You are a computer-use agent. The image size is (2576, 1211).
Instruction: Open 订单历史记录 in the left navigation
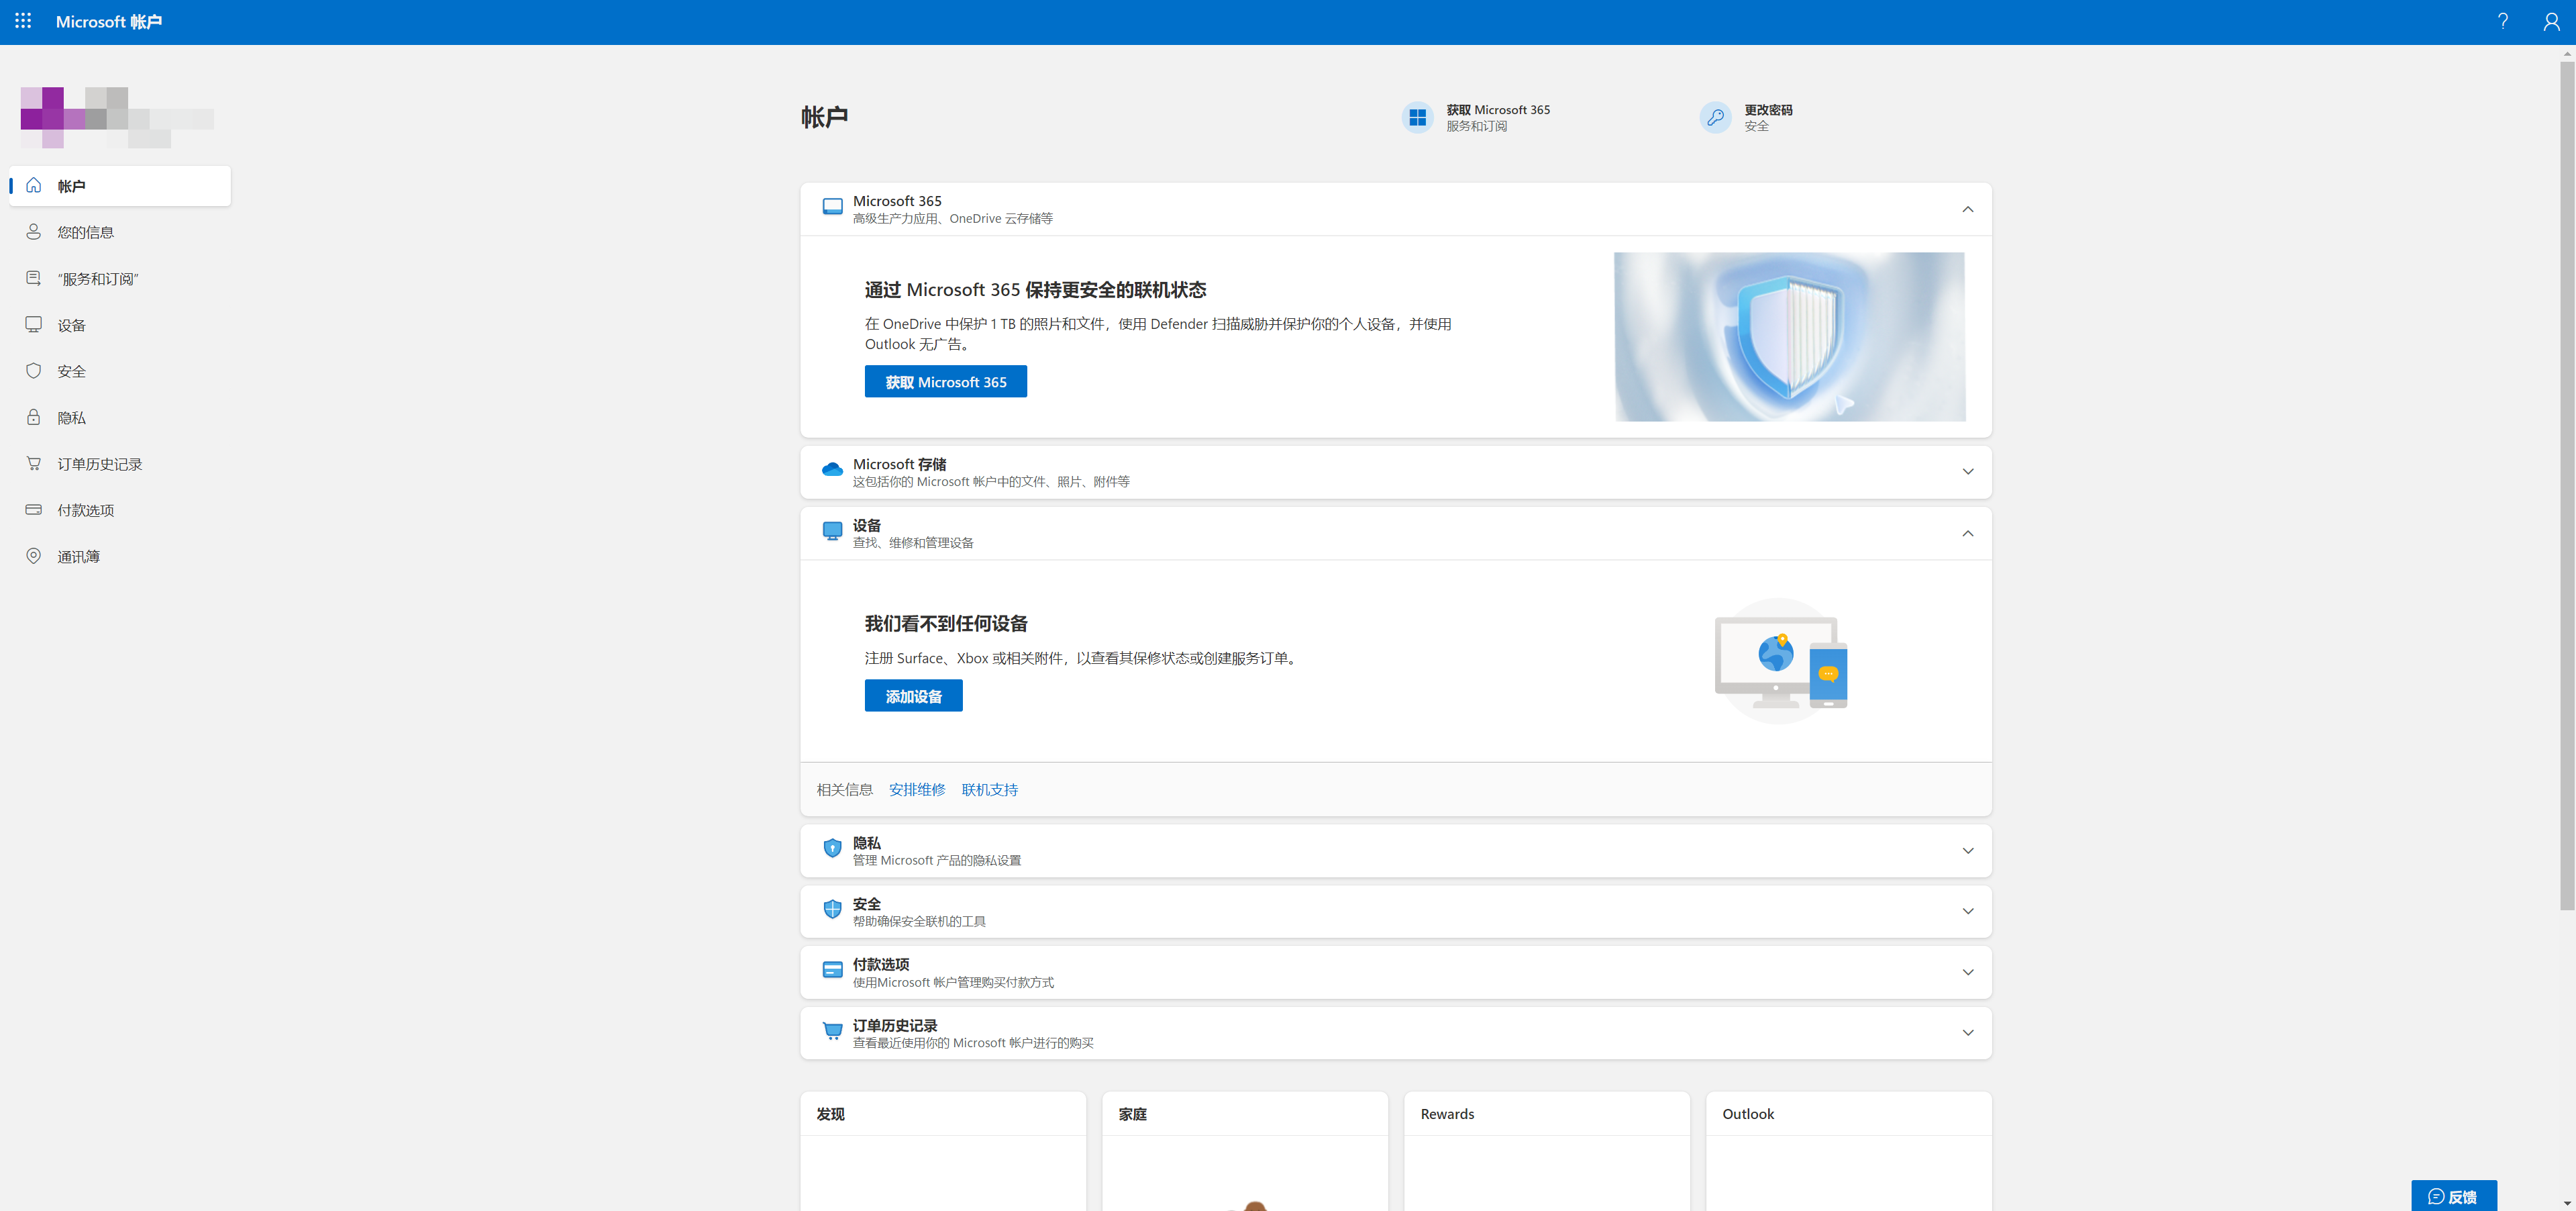tap(120, 465)
